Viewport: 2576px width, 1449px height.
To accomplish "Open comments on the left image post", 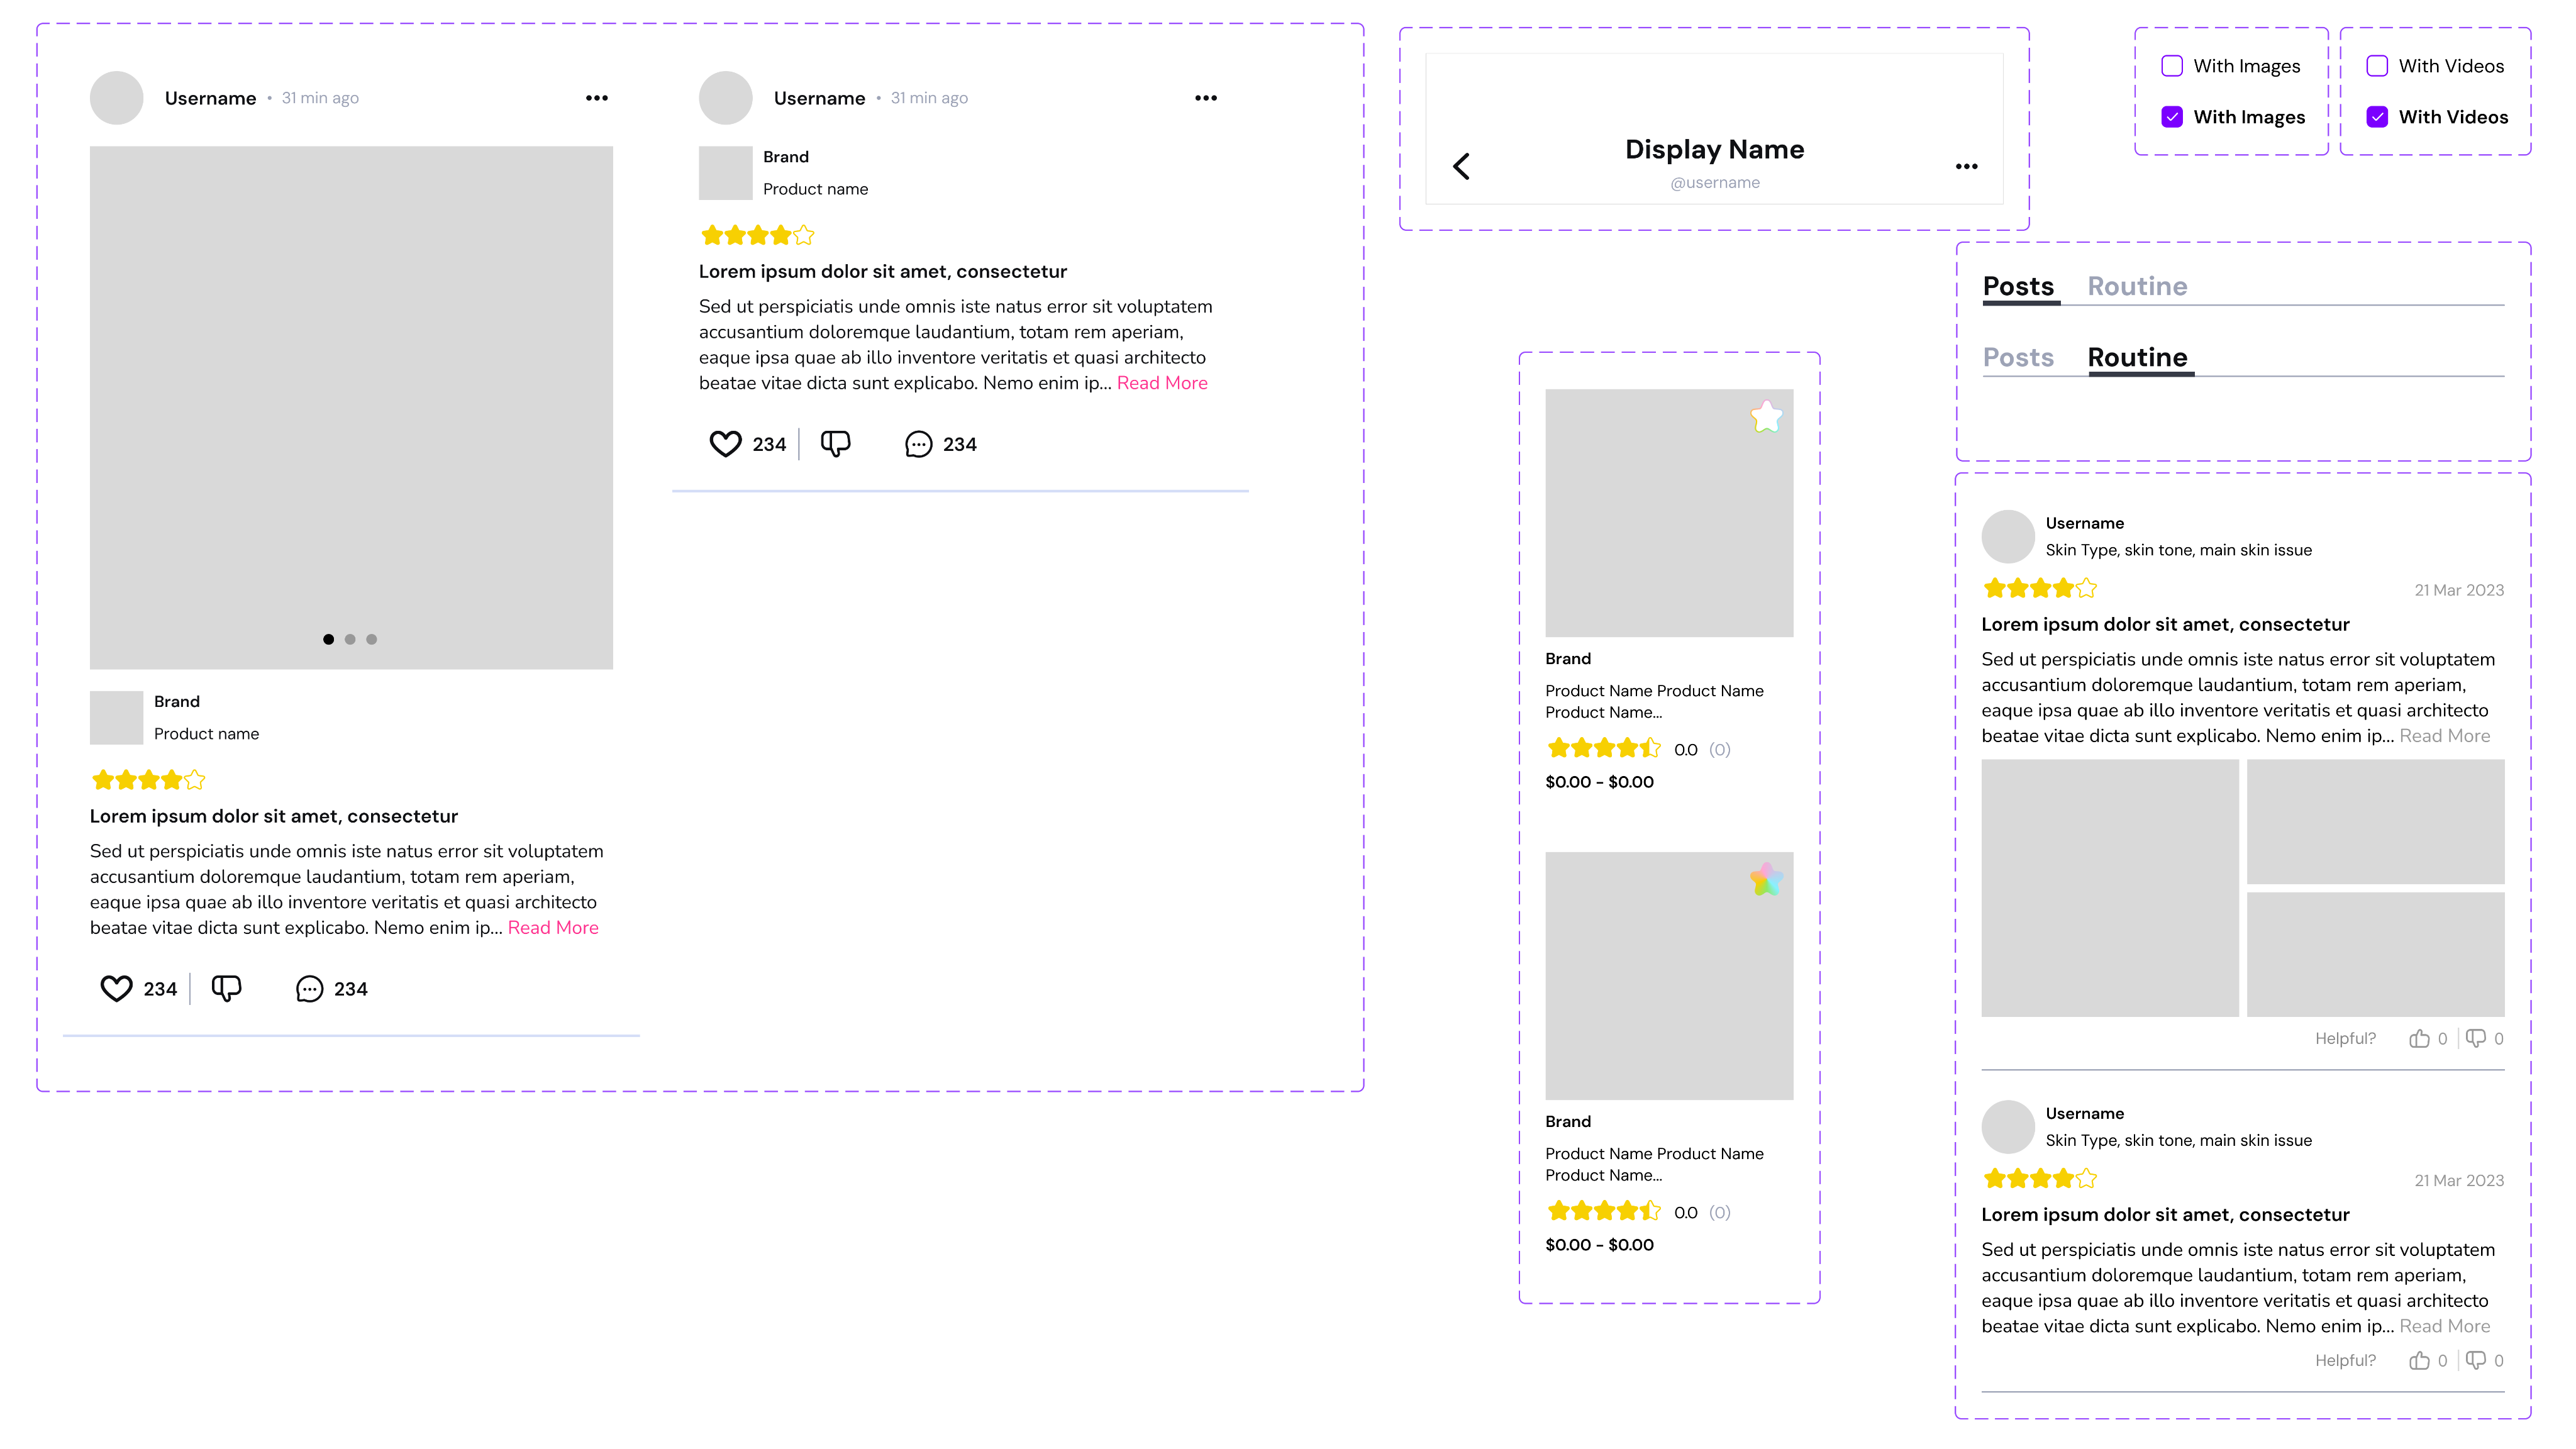I will (310, 989).
